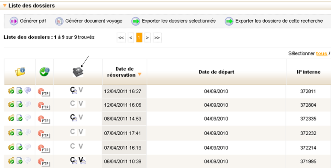Screen dimensions: 331x168
Task: Jump to the last page with >>
Action: (x=157, y=38)
